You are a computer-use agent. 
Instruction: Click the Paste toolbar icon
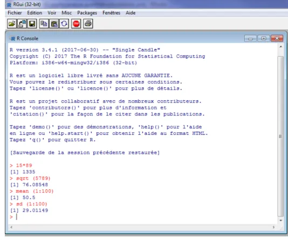[x=54, y=24]
